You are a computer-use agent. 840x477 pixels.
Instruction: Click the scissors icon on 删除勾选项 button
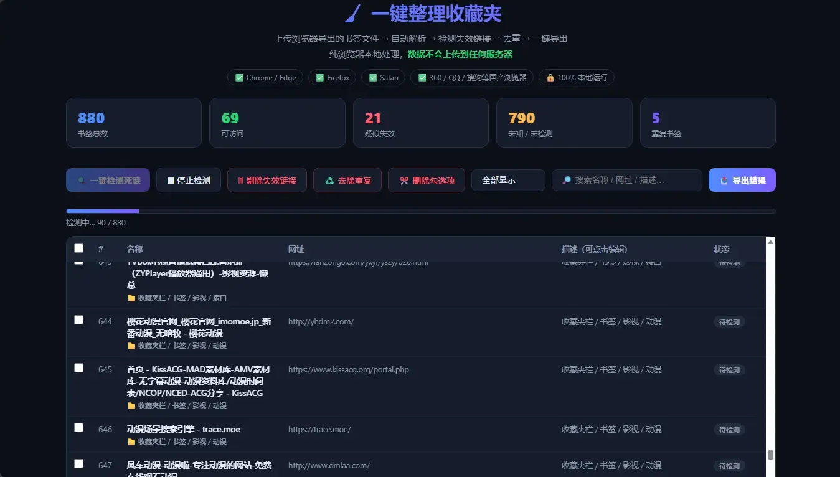(404, 181)
